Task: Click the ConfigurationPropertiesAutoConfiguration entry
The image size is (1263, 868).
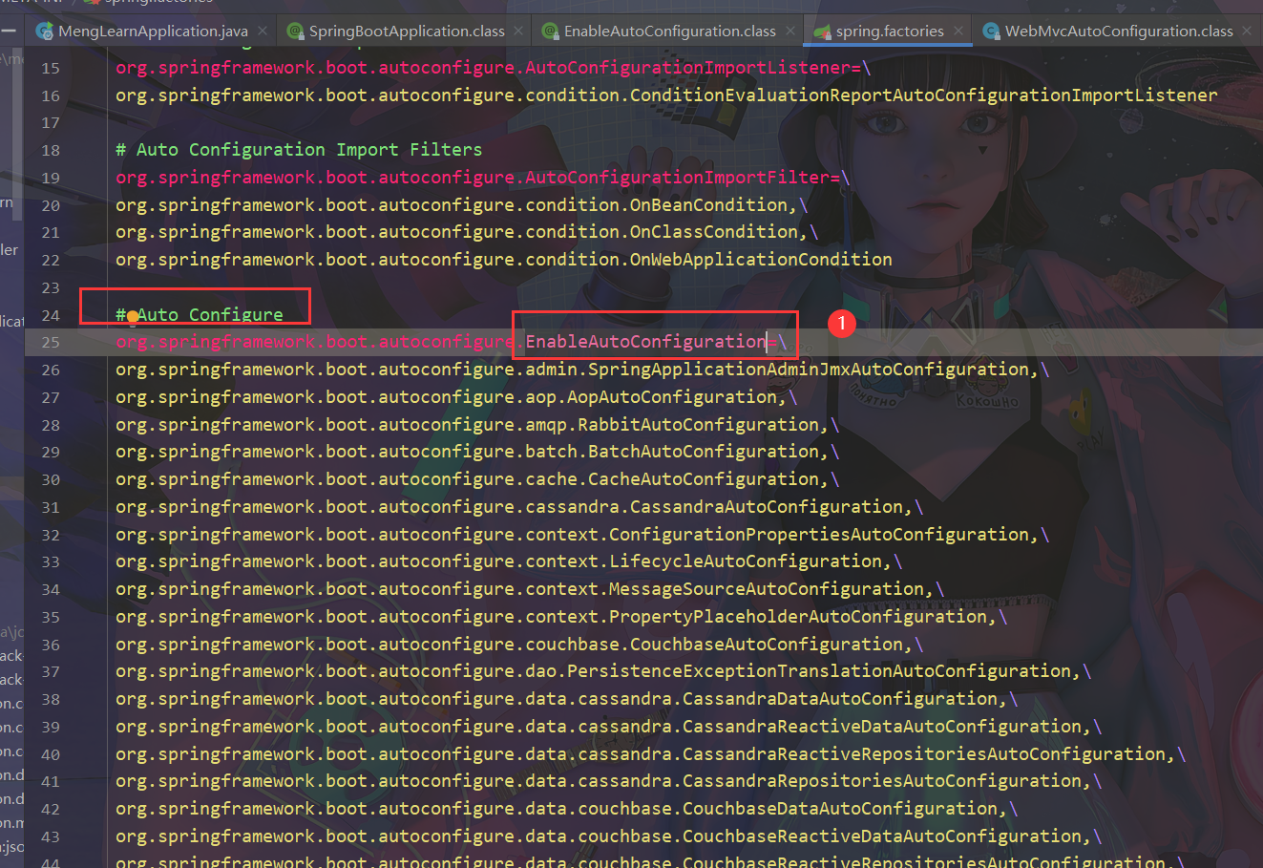Action: click(x=819, y=535)
